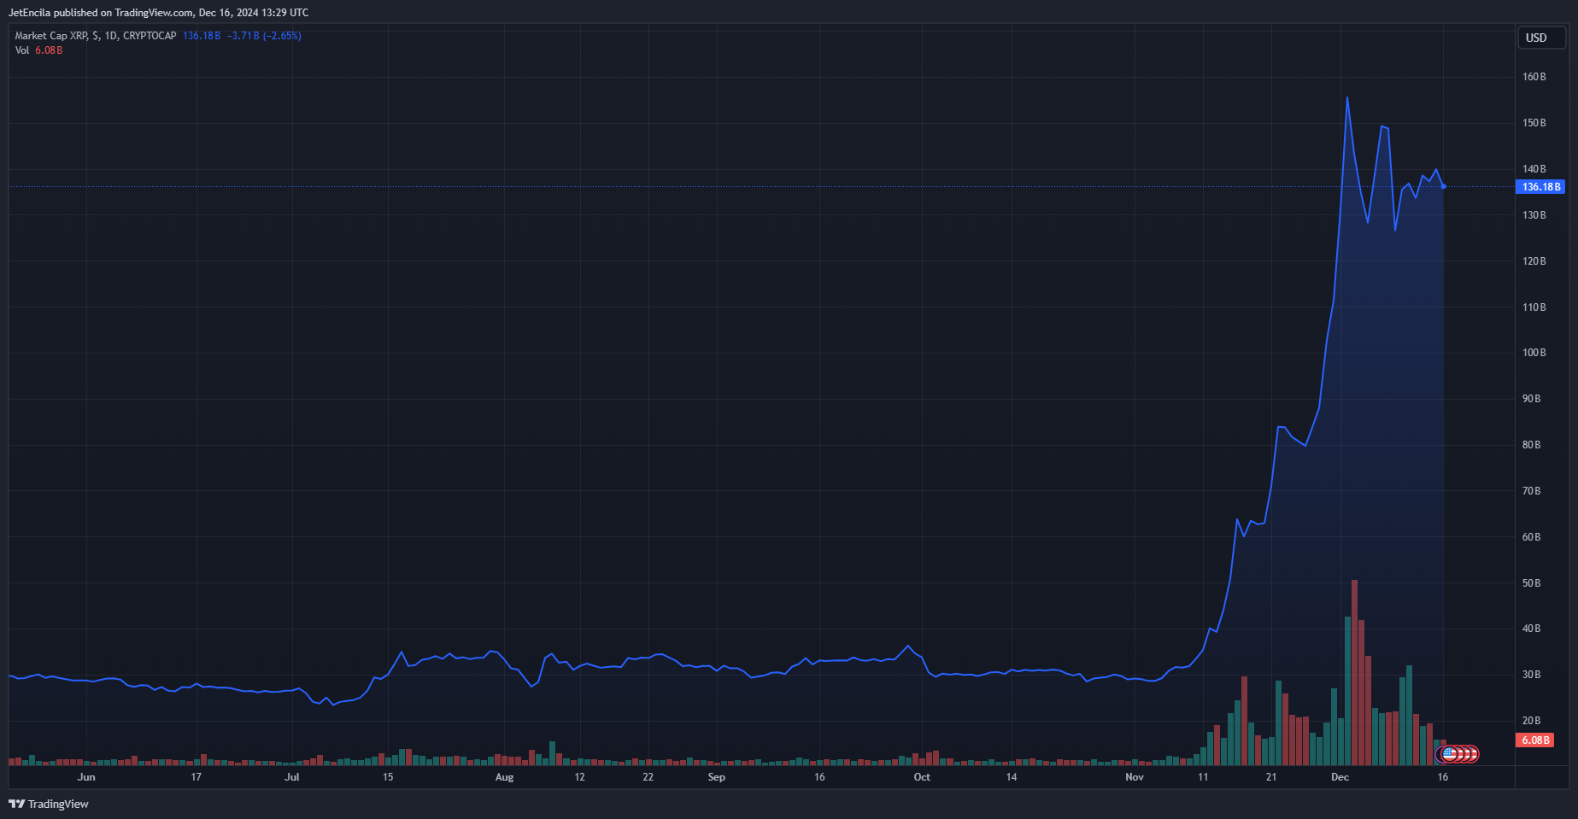Open the USD currency selector
The width and height of the screenshot is (1578, 819).
(1541, 38)
